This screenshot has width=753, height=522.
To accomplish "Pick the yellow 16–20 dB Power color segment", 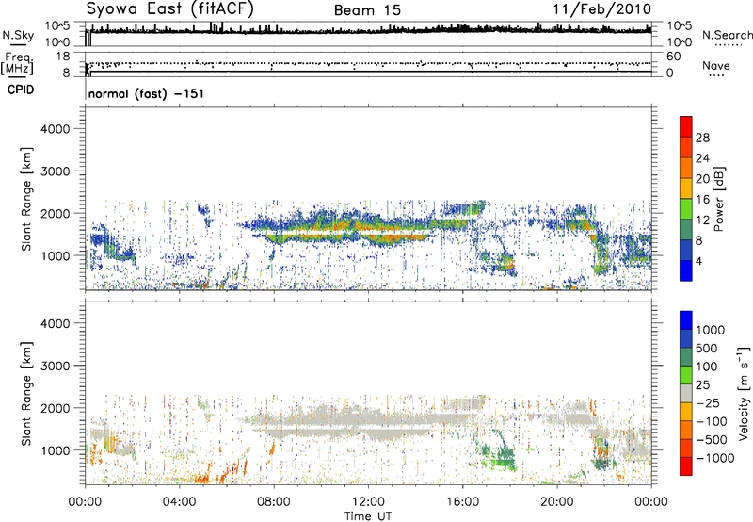I will (x=686, y=188).
